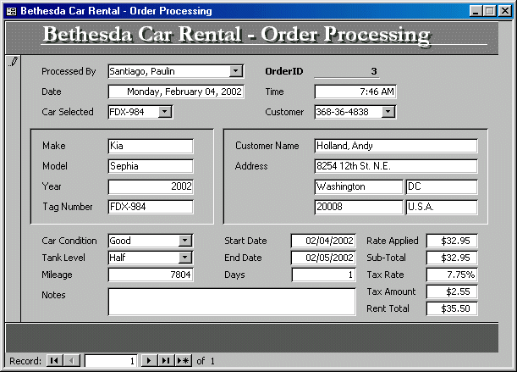Click the Tax Amount label
This screenshot has width=517, height=372.
pyautogui.click(x=391, y=291)
